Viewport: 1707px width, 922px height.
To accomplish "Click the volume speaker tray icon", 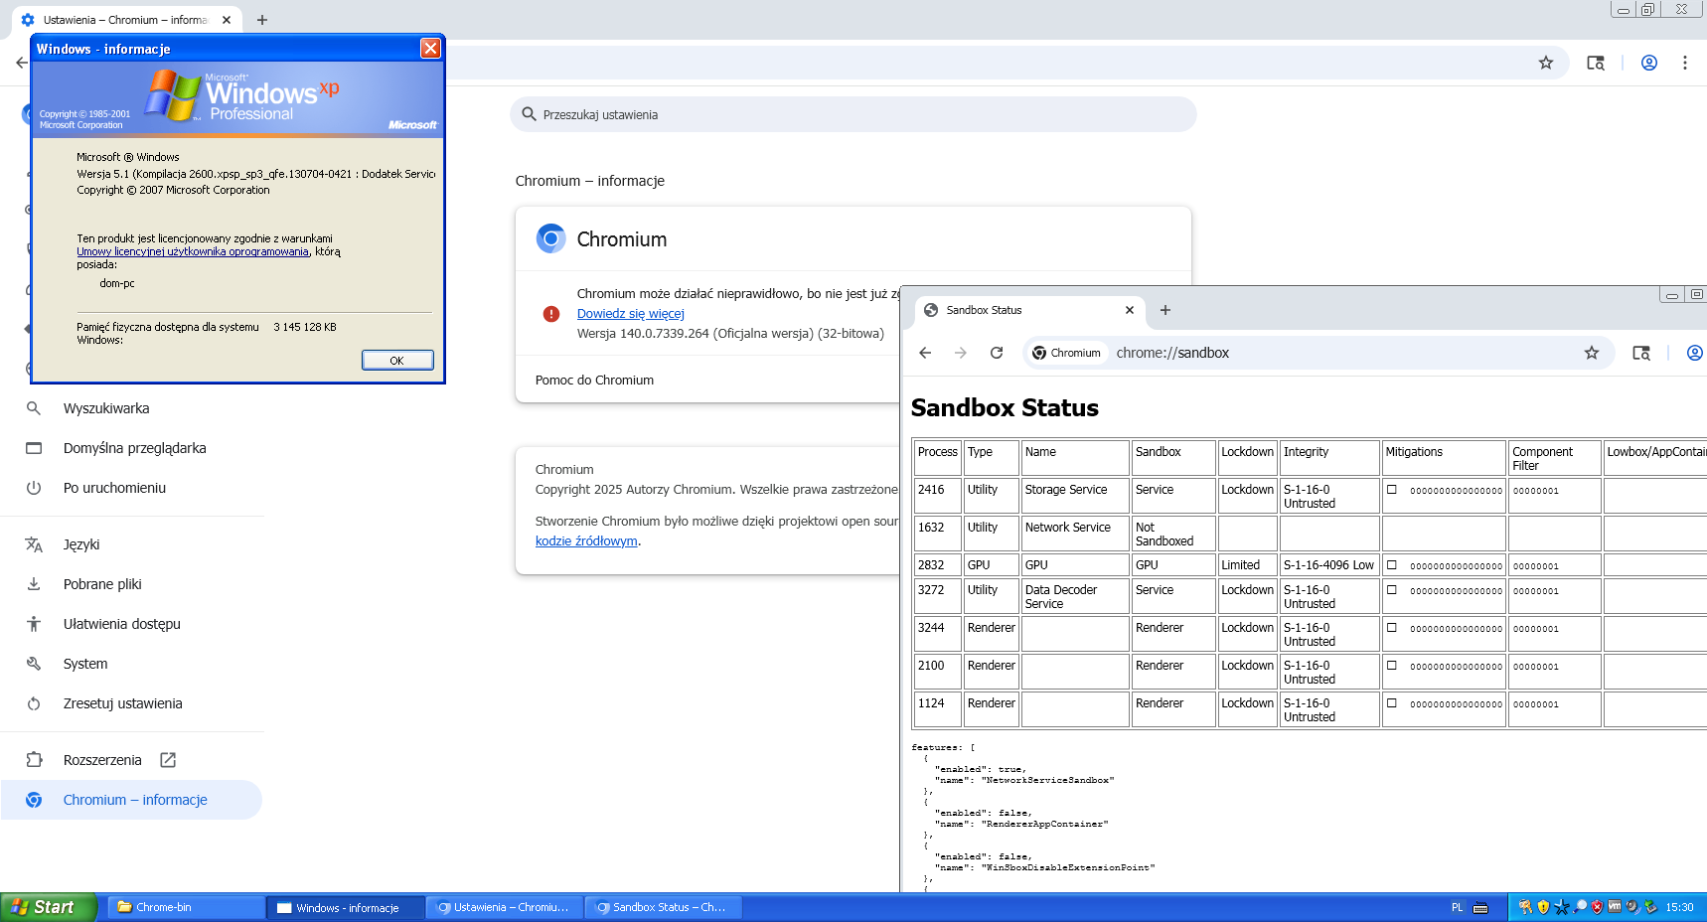I will [1632, 907].
